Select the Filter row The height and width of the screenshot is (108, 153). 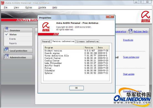pyautogui.click(x=76, y=68)
